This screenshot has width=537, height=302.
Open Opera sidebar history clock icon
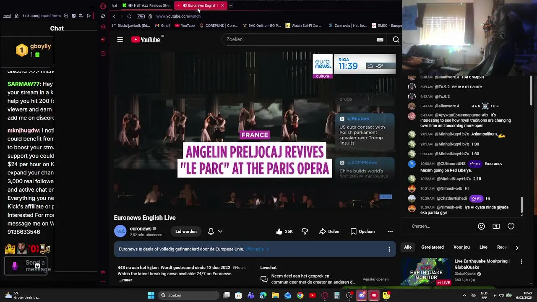tap(103, 54)
